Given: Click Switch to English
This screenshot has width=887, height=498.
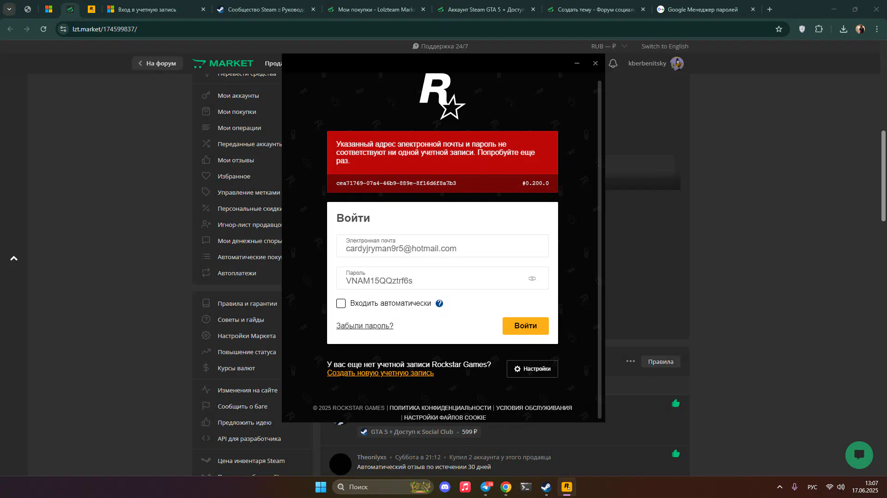Looking at the screenshot, I should click(x=665, y=46).
